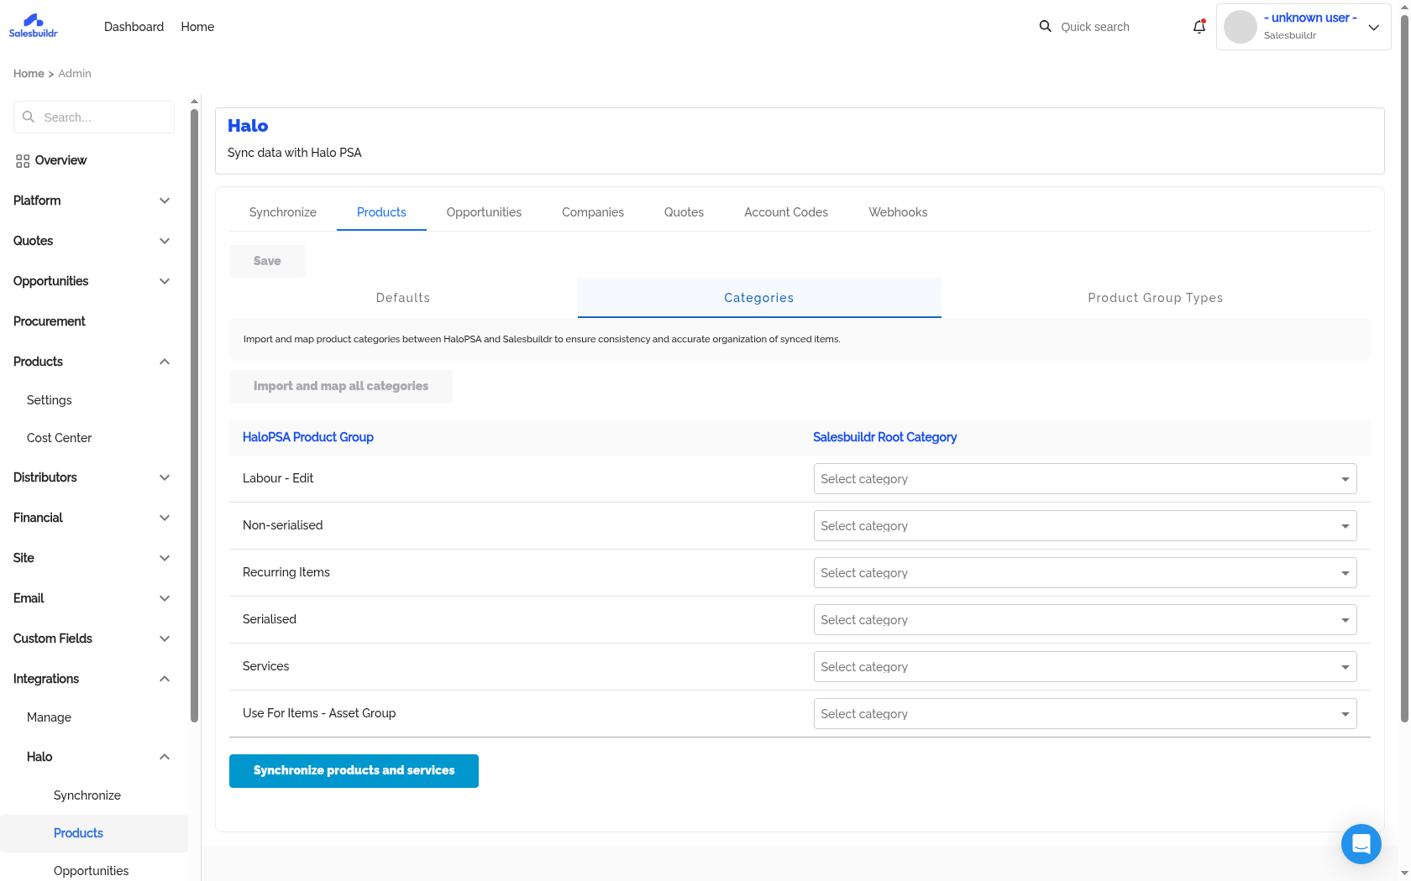This screenshot has width=1411, height=881.
Task: Open category dropdown for Services
Action: tap(1085, 667)
